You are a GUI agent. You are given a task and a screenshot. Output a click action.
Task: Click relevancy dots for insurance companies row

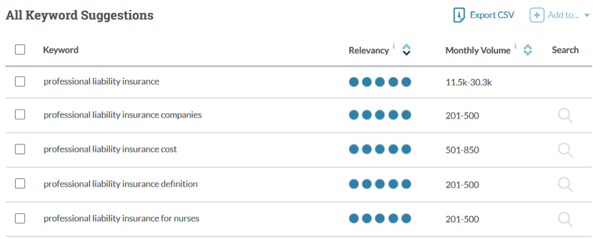[x=380, y=115]
